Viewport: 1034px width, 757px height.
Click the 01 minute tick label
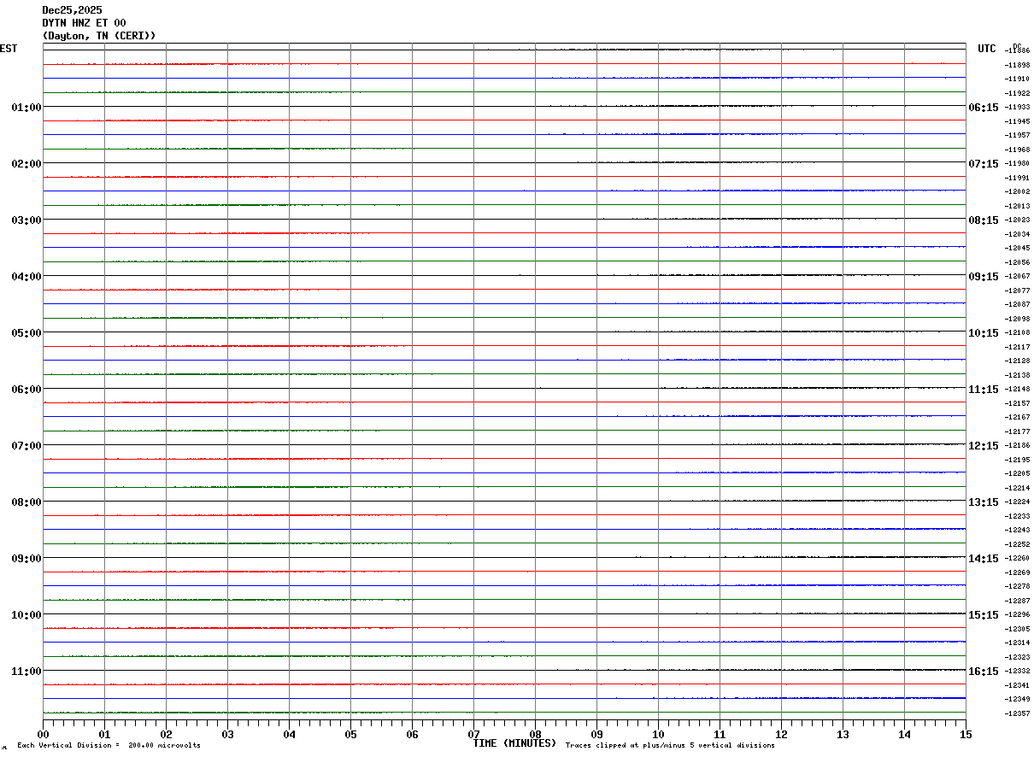coord(104,734)
